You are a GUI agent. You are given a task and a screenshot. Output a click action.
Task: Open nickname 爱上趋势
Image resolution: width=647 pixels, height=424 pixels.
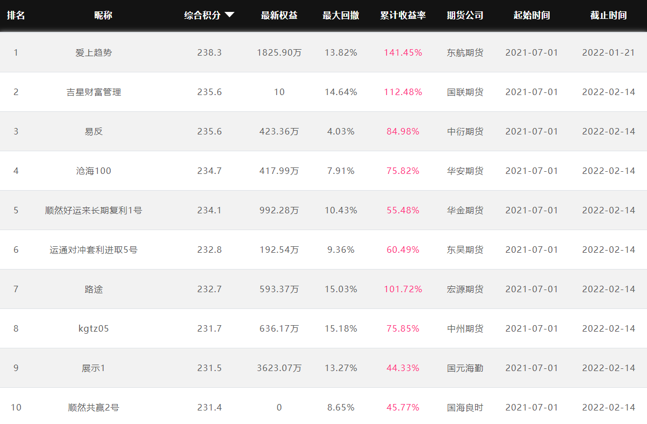pos(94,53)
